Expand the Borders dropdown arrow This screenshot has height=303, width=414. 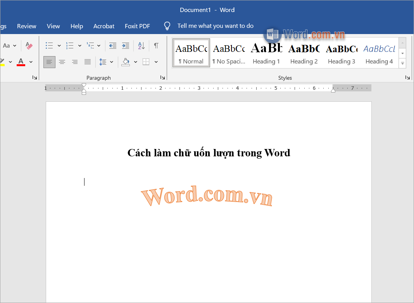pyautogui.click(x=156, y=62)
